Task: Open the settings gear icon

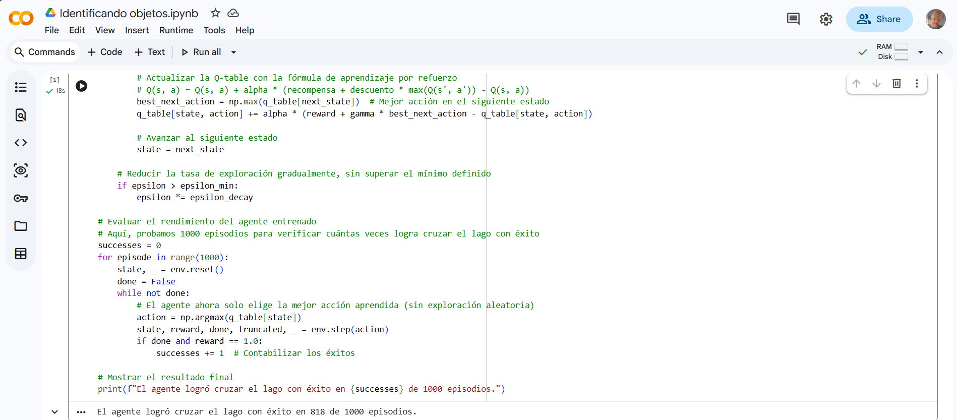Action: click(x=826, y=19)
